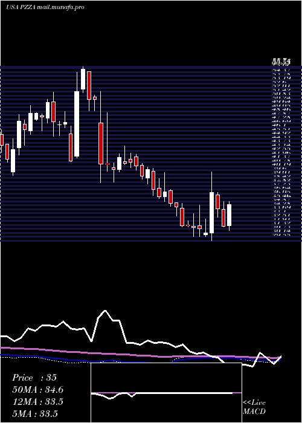
Task: Click the 35.46 price axis label
Action: point(281,196)
